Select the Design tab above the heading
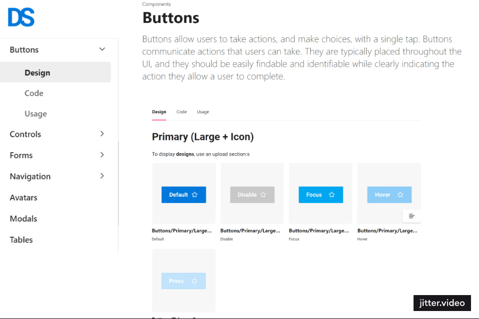Viewport: 479px width, 319px height. pyautogui.click(x=159, y=112)
